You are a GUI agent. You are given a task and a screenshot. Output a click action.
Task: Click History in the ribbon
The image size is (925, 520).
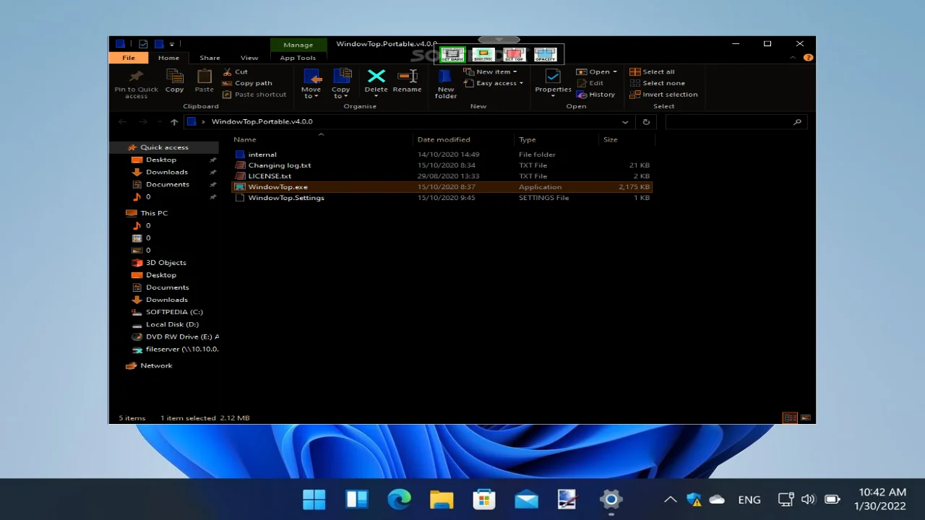pyautogui.click(x=595, y=95)
